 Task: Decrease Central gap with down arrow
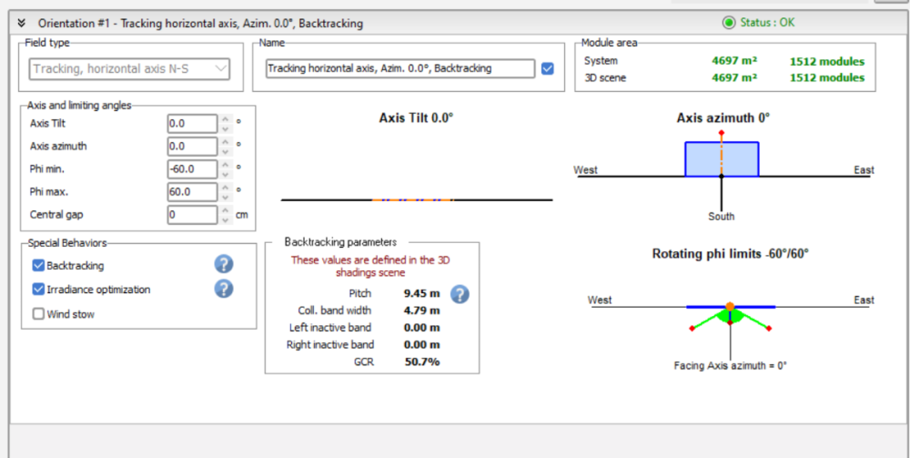point(225,219)
